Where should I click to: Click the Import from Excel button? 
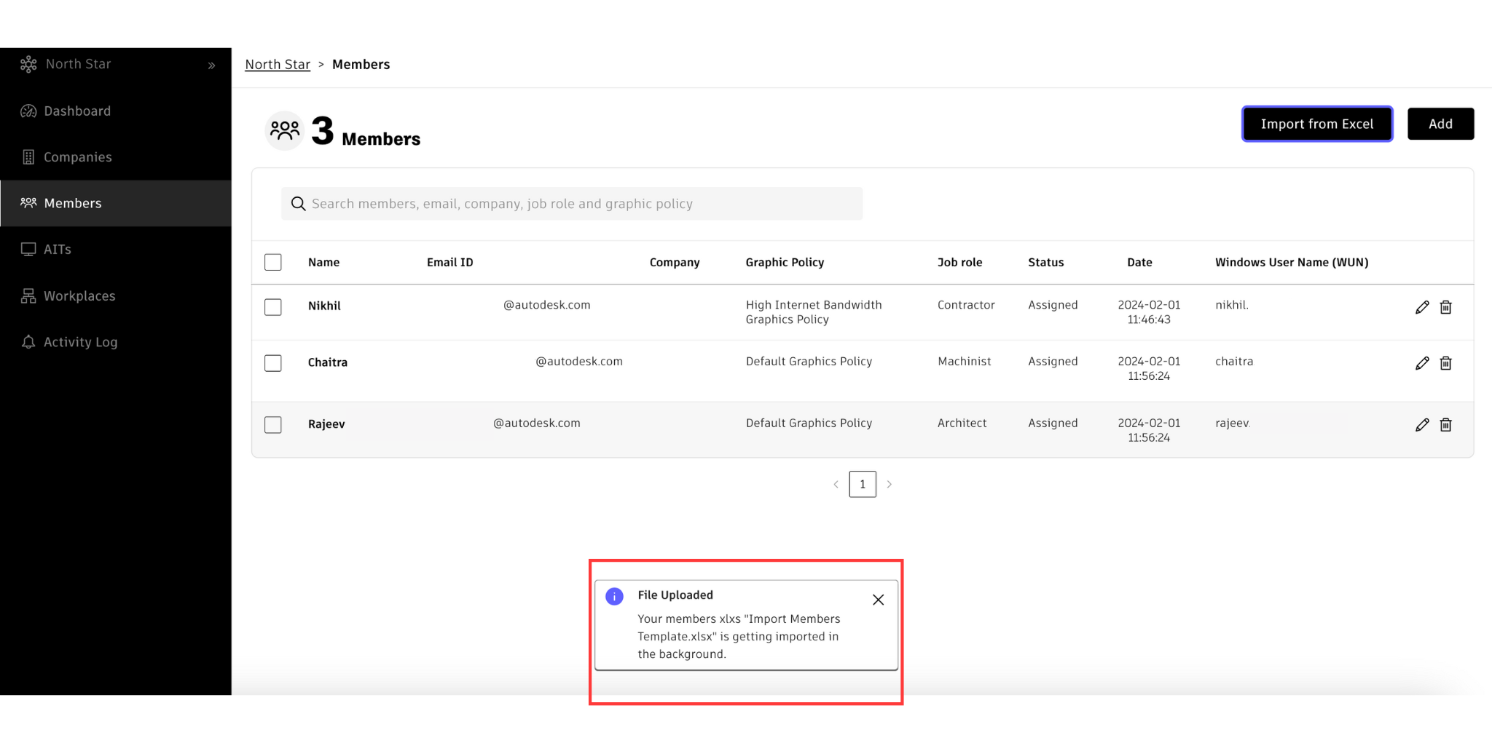[1316, 124]
